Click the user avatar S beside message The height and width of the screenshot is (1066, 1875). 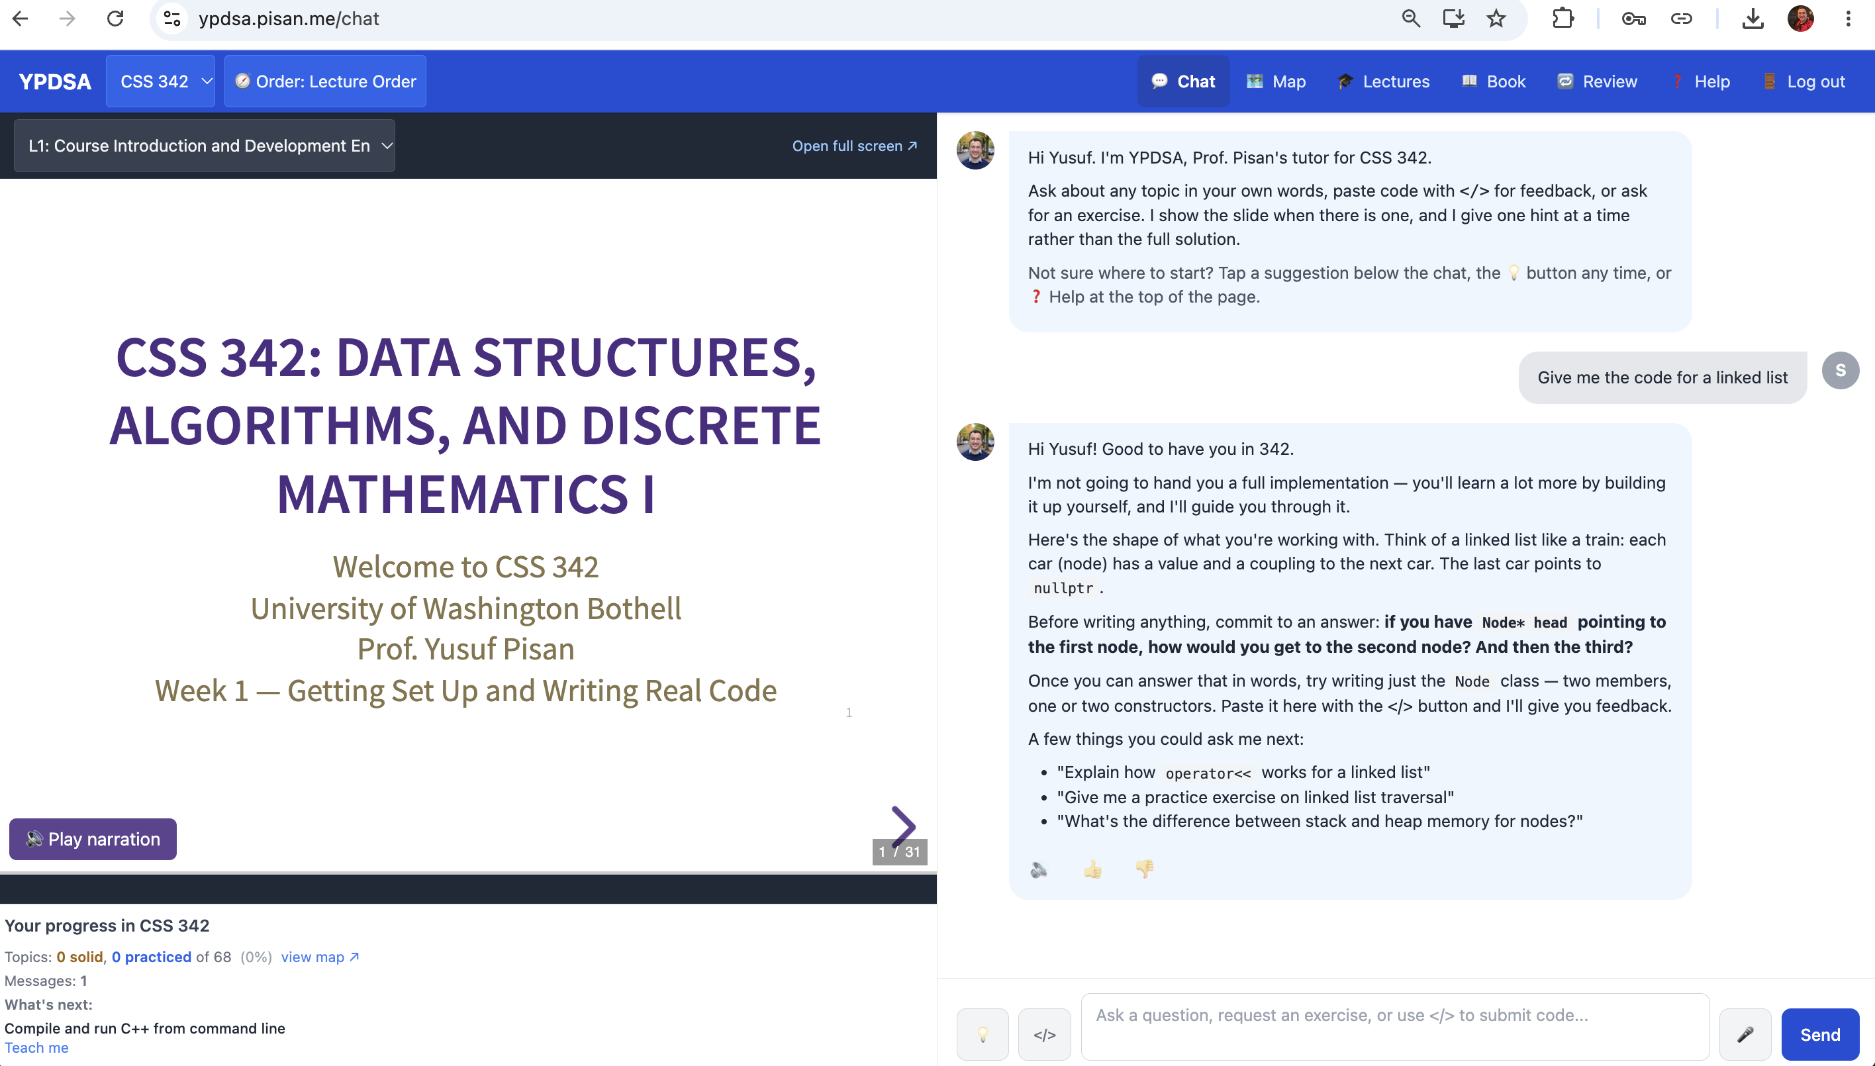(x=1841, y=371)
